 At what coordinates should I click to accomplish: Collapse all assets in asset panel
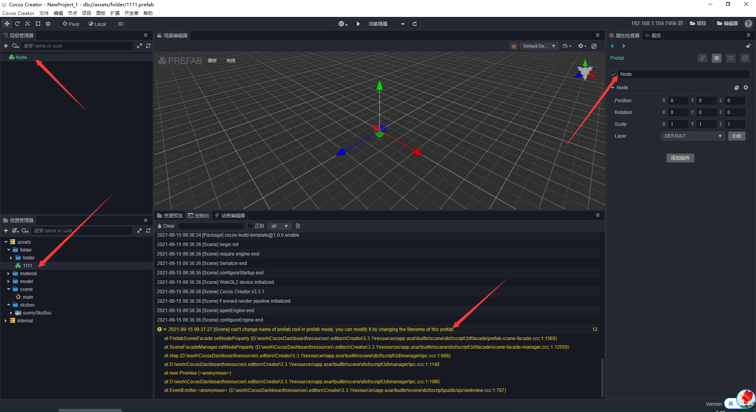139,231
